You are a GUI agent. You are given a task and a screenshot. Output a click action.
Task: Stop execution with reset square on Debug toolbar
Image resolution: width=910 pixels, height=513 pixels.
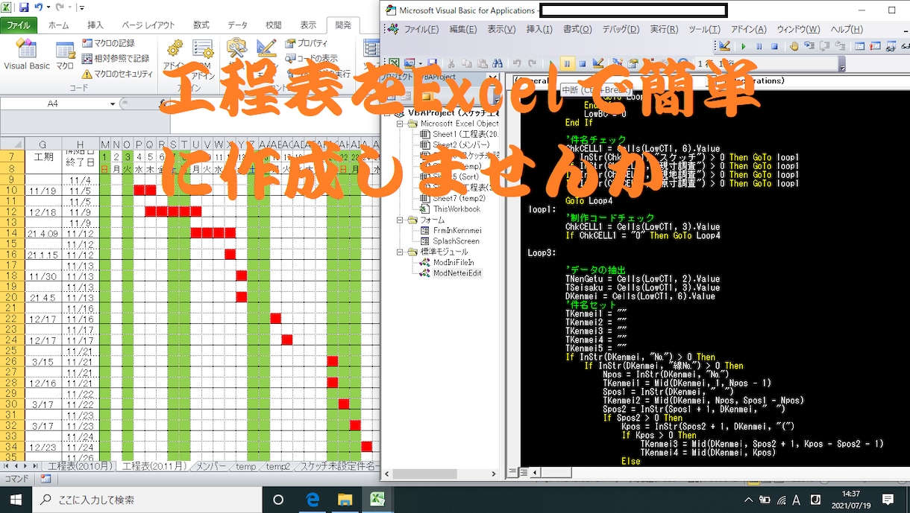tap(774, 45)
